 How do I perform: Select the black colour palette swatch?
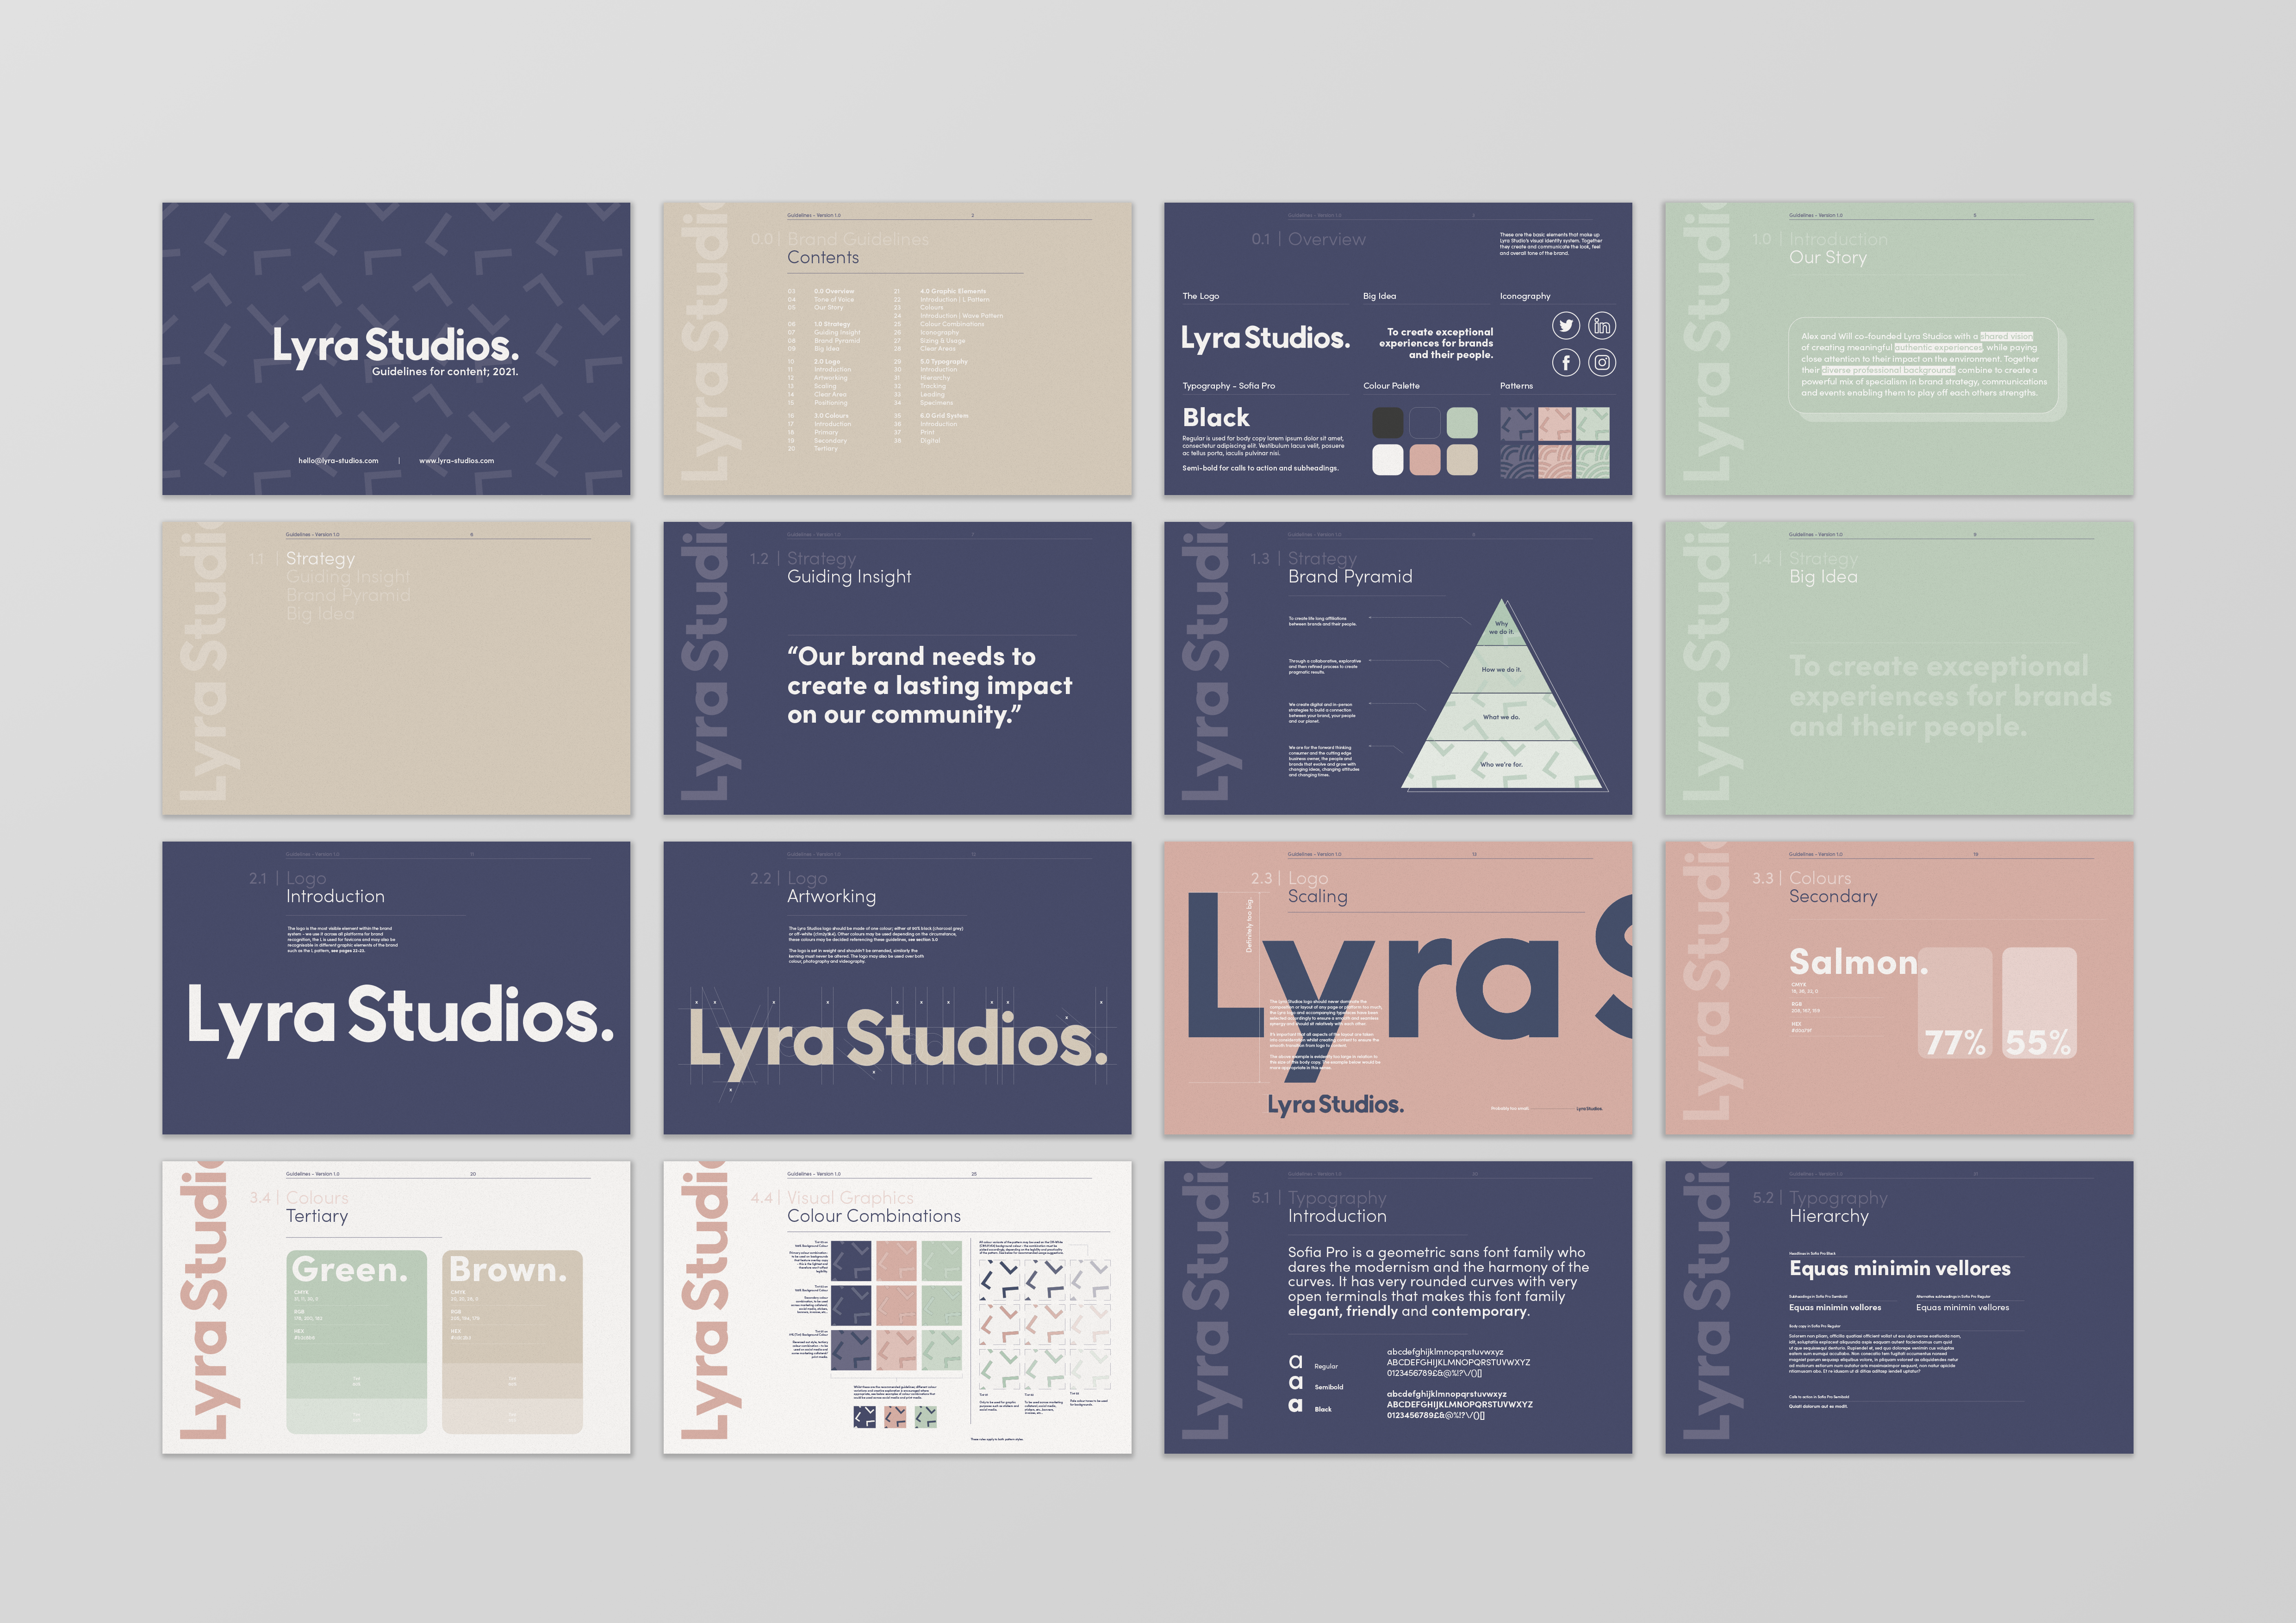pyautogui.click(x=1387, y=423)
